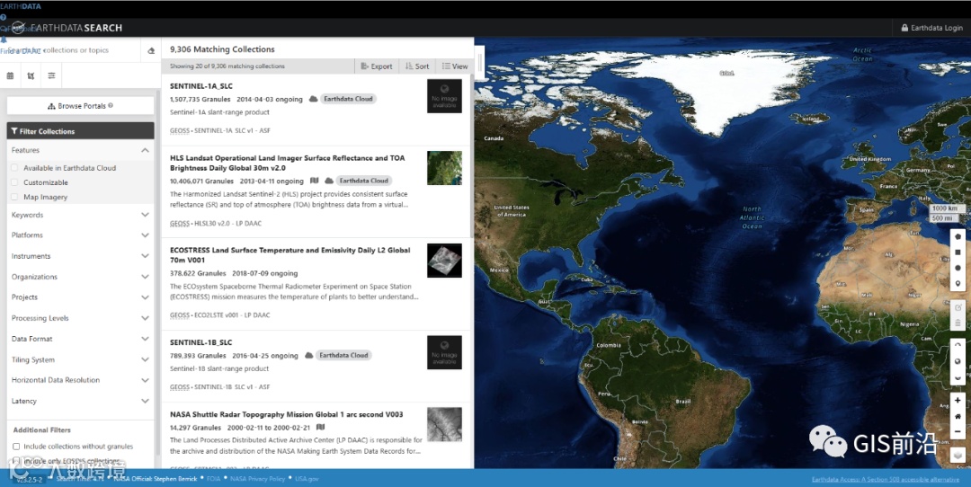Enable the Map Imagery feature filter
The width and height of the screenshot is (971, 487).
[x=15, y=197]
